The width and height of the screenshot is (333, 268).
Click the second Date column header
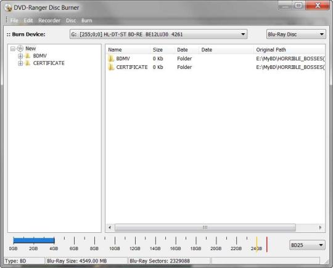226,50
